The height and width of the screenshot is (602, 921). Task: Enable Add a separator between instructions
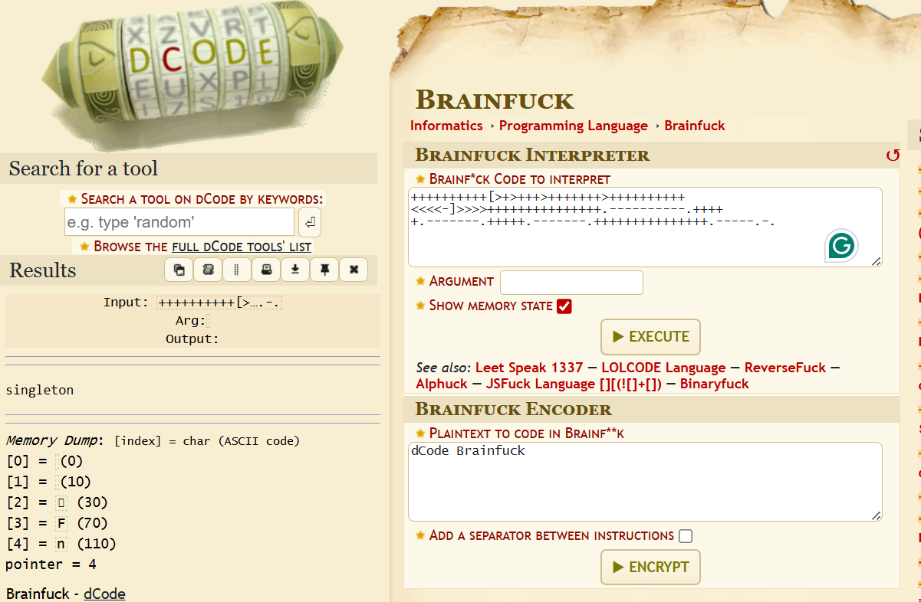tap(686, 536)
